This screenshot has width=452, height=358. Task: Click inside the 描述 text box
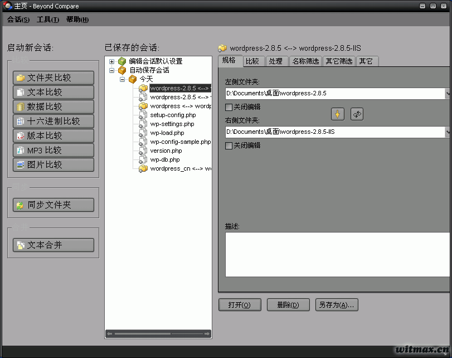pyautogui.click(x=338, y=254)
